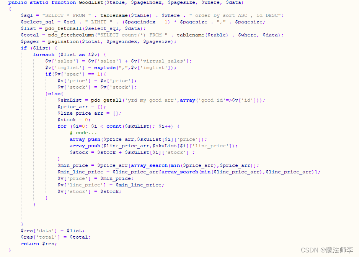This screenshot has width=359, height=257.
Task: Click the $price_arr = [] line
Action: pos(82,107)
